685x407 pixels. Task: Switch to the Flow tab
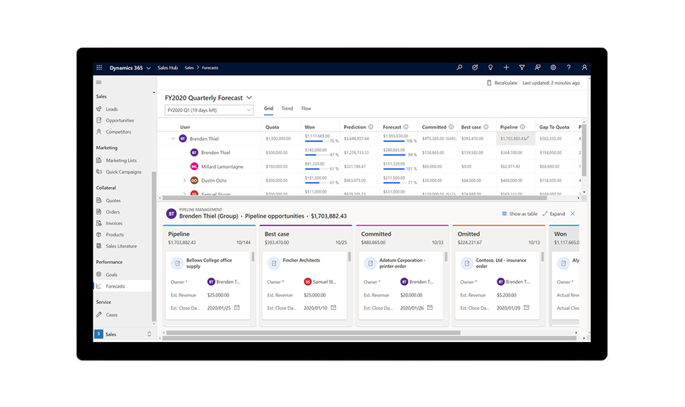306,109
